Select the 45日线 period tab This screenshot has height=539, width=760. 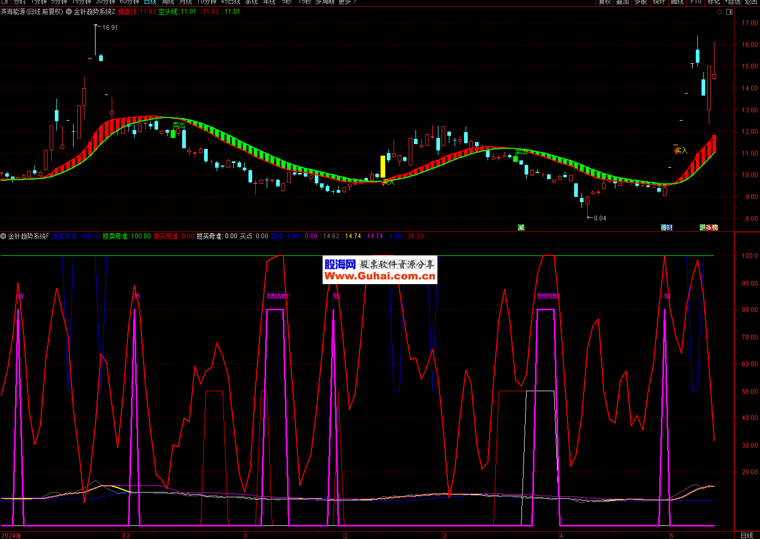[x=231, y=2]
